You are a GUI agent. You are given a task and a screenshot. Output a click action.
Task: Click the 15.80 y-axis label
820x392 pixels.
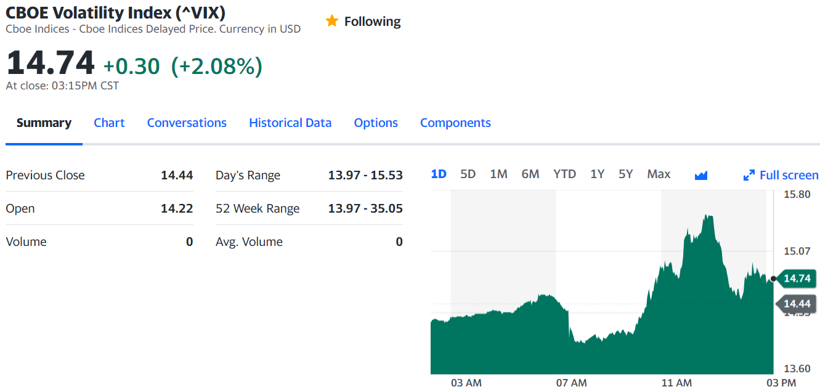click(x=797, y=195)
